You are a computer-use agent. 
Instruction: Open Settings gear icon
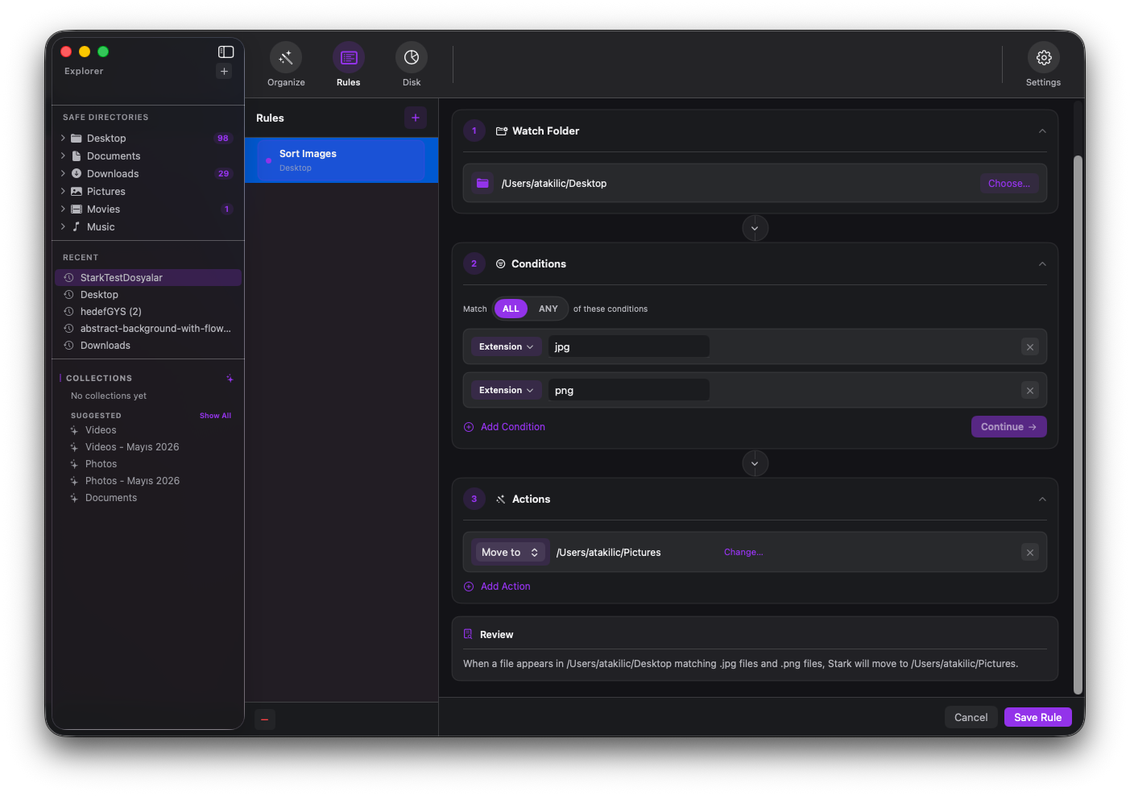tap(1044, 57)
